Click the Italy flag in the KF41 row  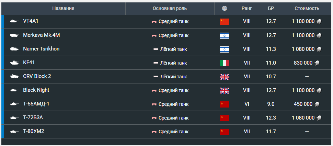[225, 63]
